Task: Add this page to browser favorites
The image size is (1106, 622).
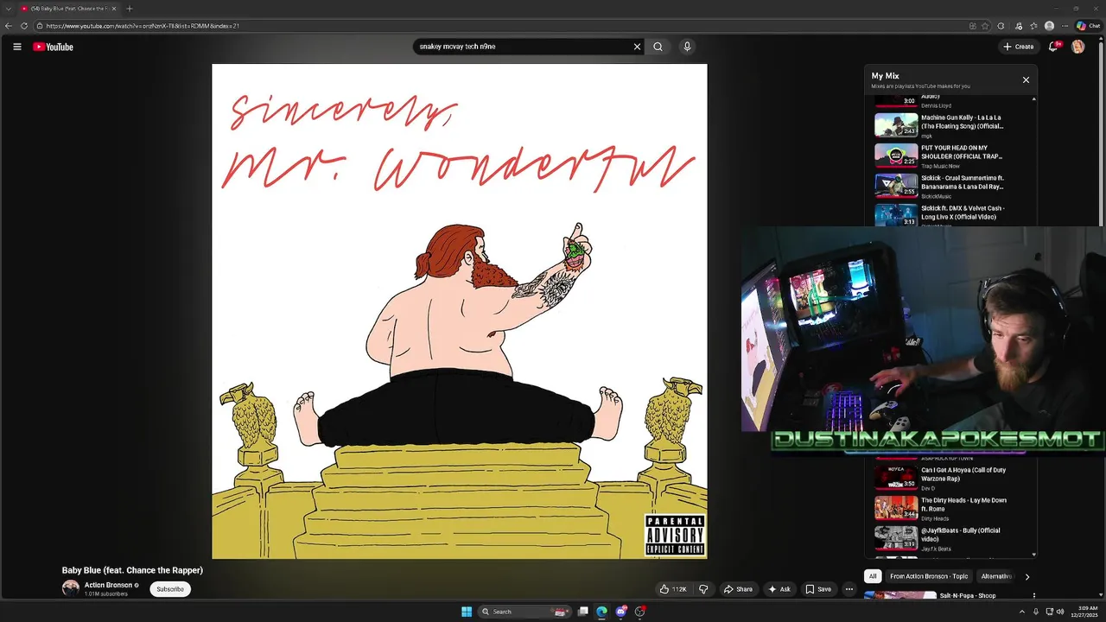Action: coord(986,26)
